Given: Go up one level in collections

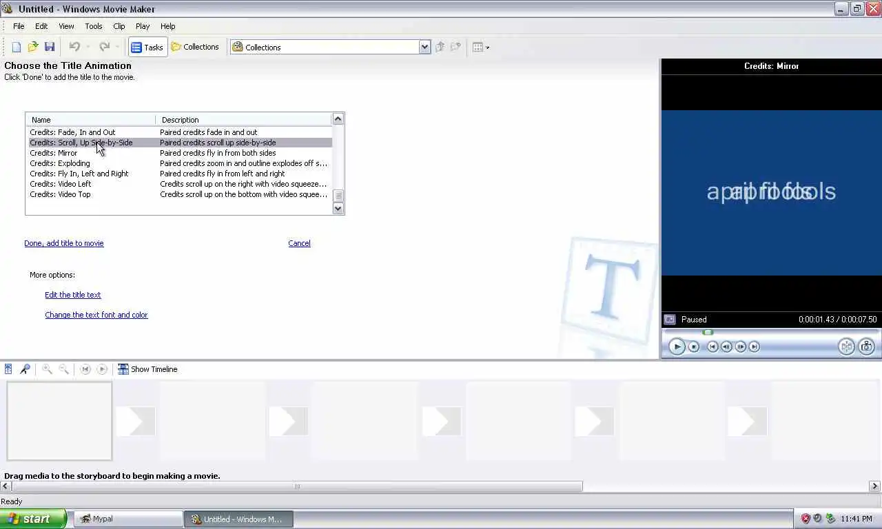Looking at the screenshot, I should [440, 47].
